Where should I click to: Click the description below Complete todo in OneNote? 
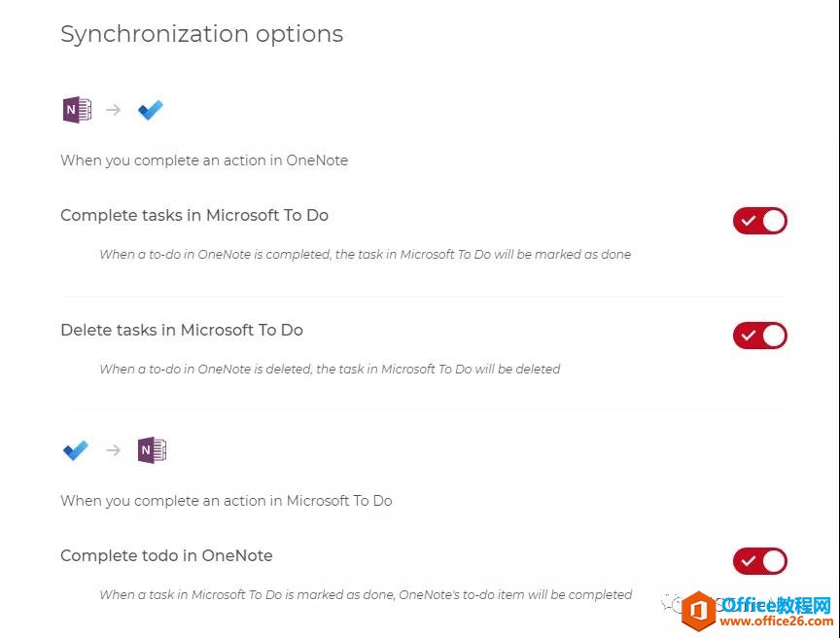[x=365, y=594]
